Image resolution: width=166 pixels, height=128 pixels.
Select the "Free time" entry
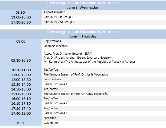pyautogui.click(x=50, y=118)
